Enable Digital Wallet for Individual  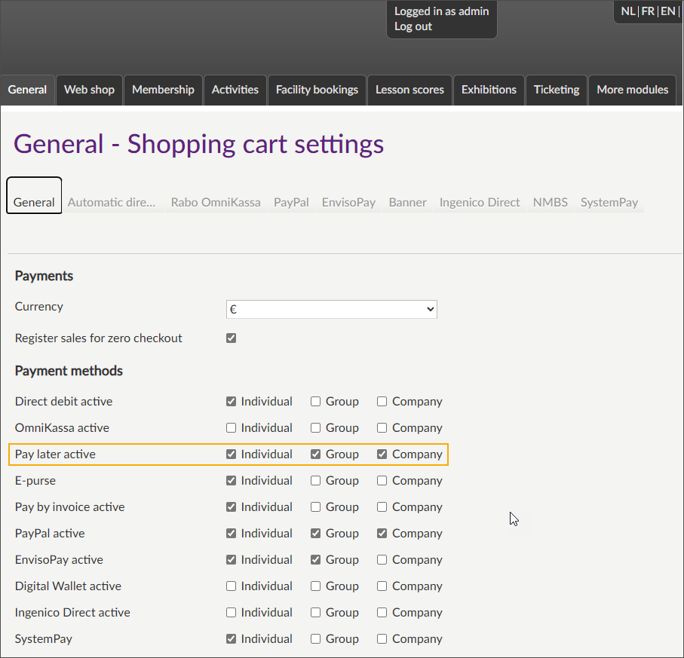(x=232, y=586)
